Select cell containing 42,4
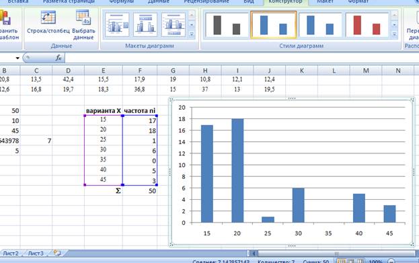 [x=68, y=79]
